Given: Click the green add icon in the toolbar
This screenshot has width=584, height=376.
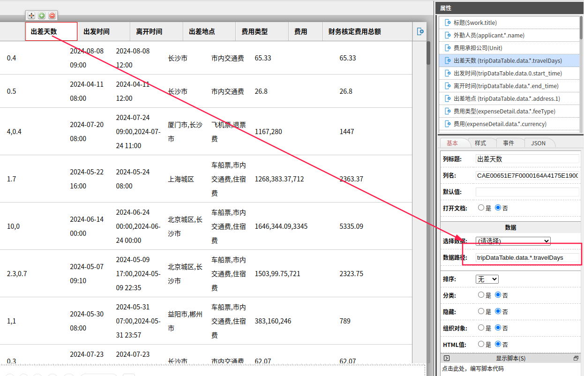Looking at the screenshot, I should [41, 15].
